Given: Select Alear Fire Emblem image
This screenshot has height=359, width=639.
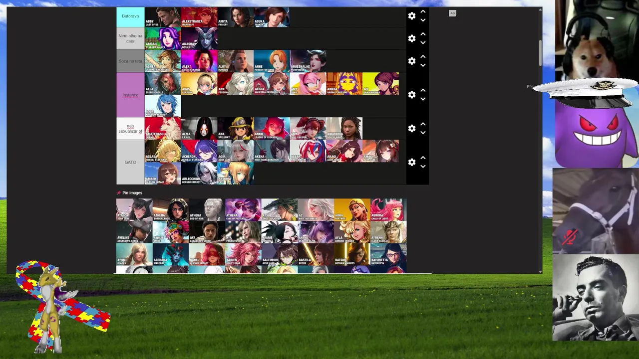Looking at the screenshot, I should tap(308, 151).
